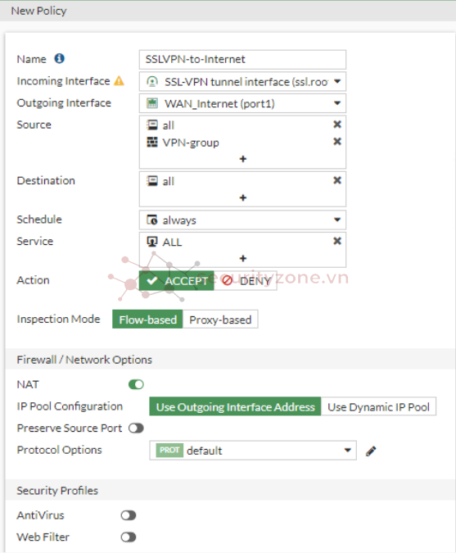Select Use Dynamic IP Pool option
456x553 pixels.
click(378, 406)
